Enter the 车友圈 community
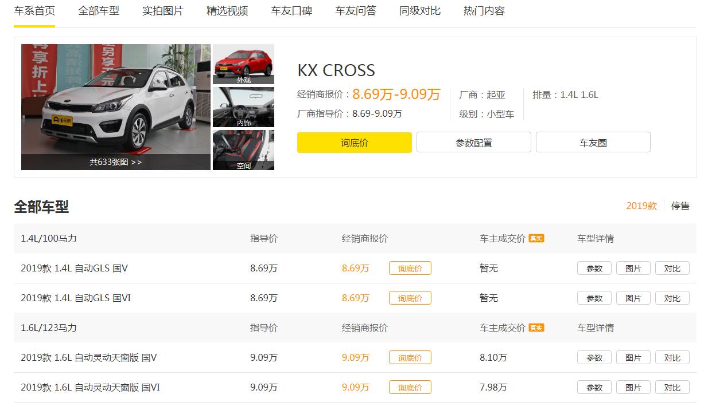 click(593, 141)
